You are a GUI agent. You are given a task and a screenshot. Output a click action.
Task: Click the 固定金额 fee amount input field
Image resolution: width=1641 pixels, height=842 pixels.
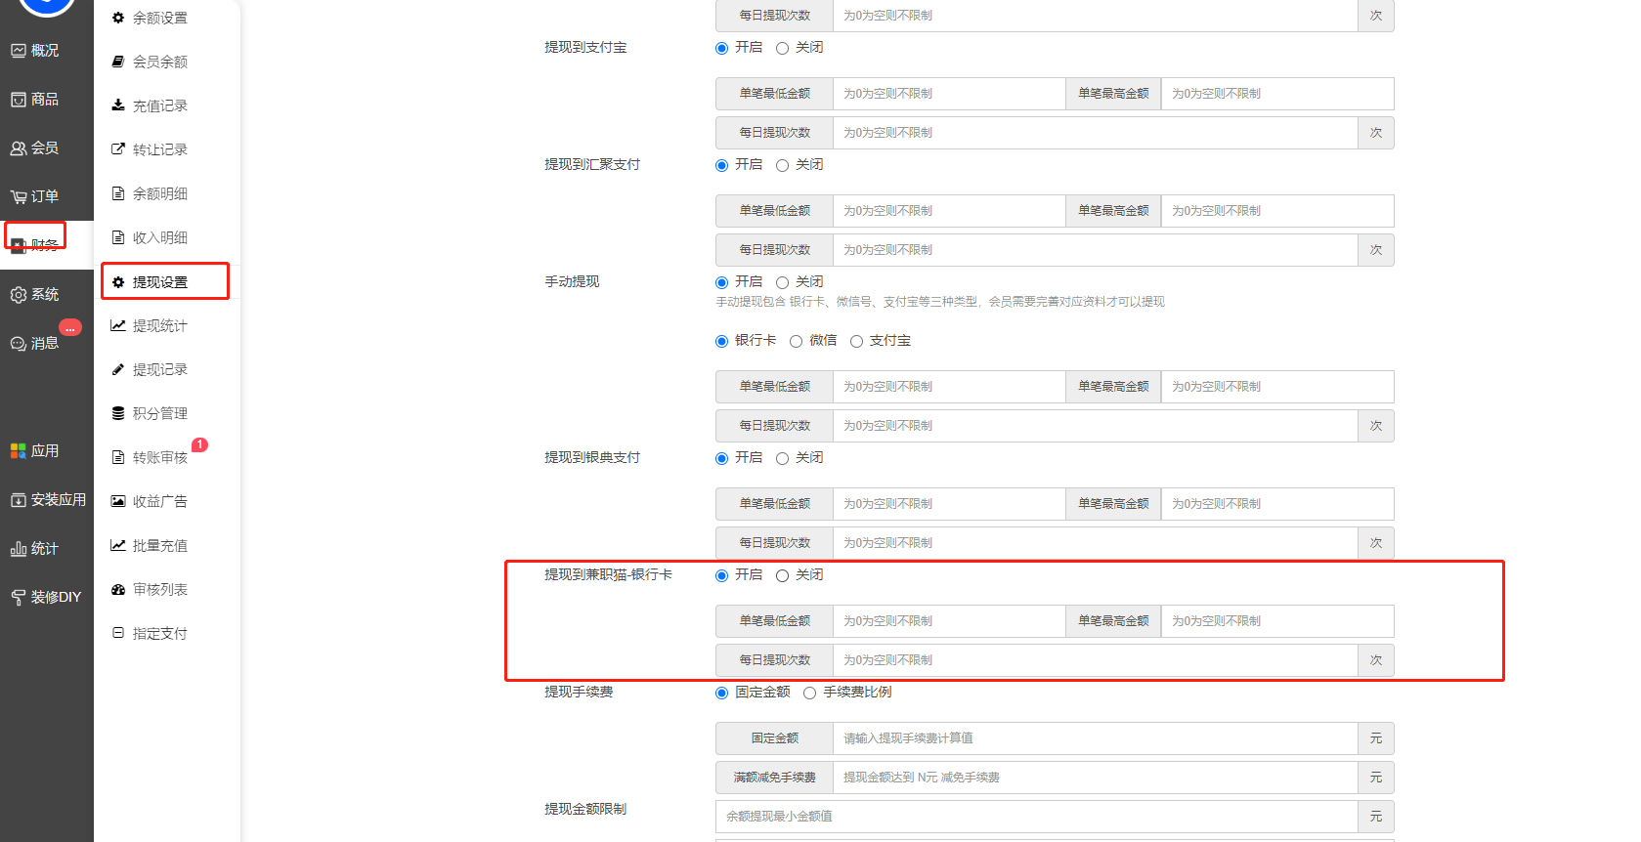pos(1095,738)
